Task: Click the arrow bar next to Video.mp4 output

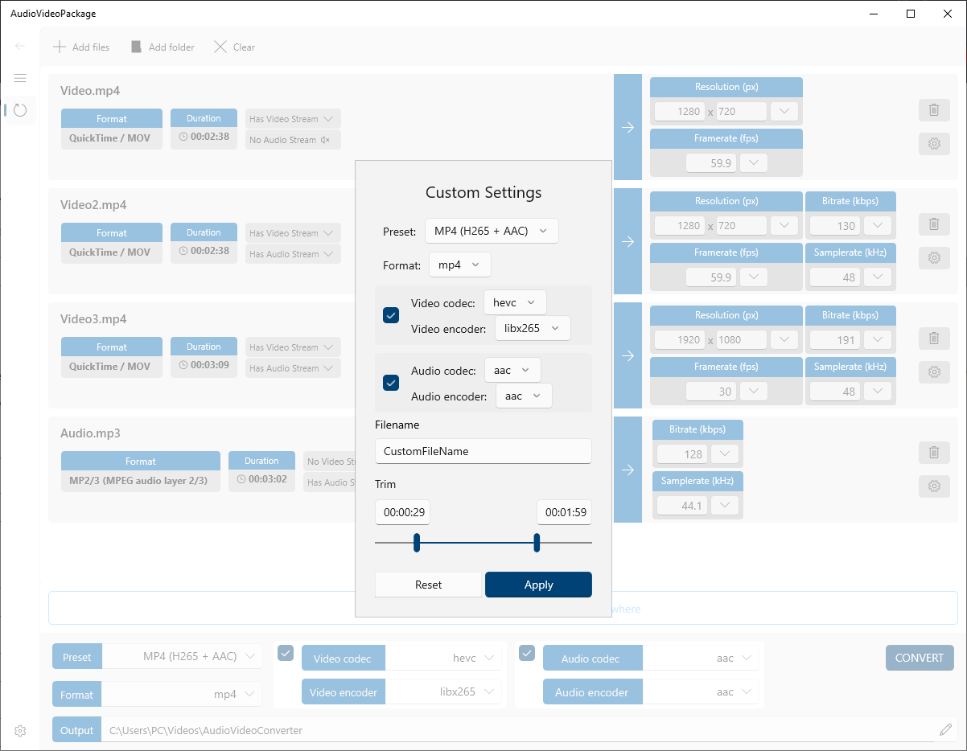Action: [628, 127]
